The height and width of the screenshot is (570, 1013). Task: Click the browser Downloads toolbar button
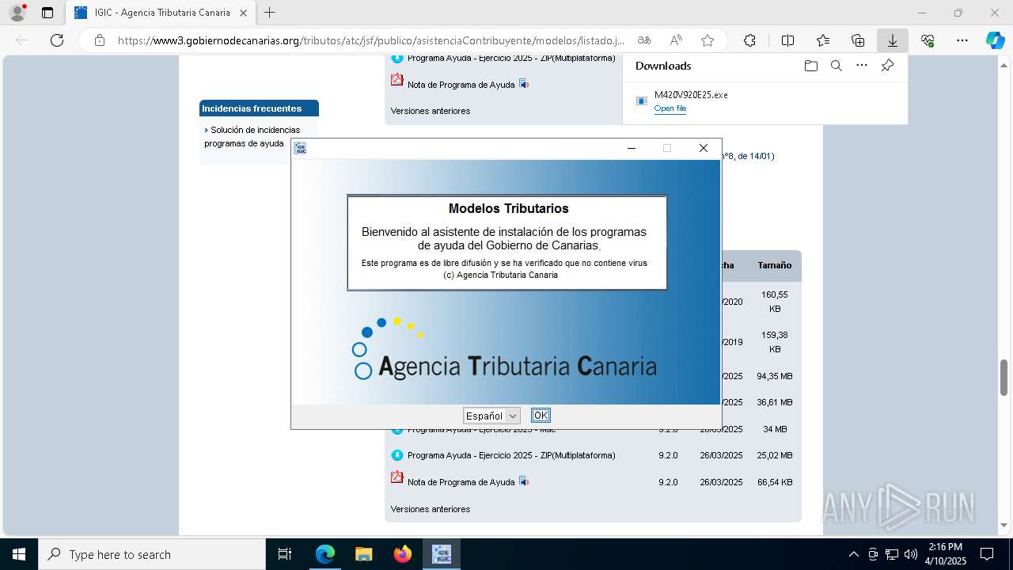point(892,40)
